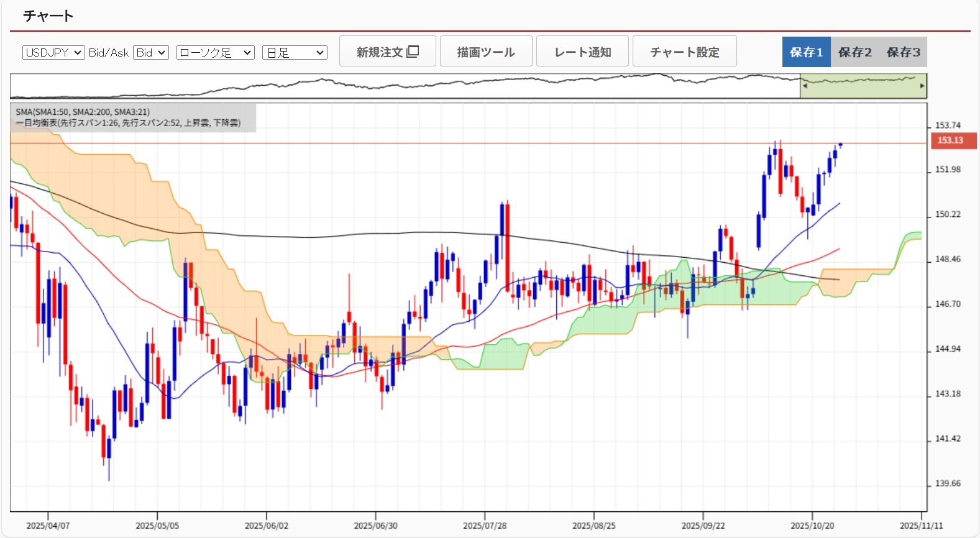Open the ローソク足 chart type dropdown
The image size is (980, 538).
[215, 53]
